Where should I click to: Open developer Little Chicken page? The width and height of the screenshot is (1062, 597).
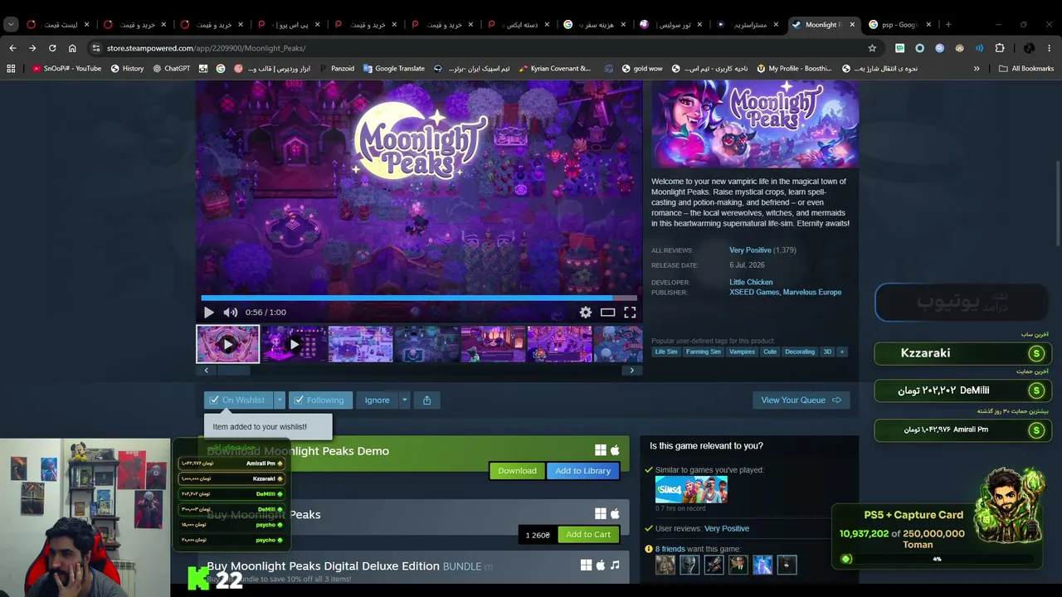tap(751, 283)
